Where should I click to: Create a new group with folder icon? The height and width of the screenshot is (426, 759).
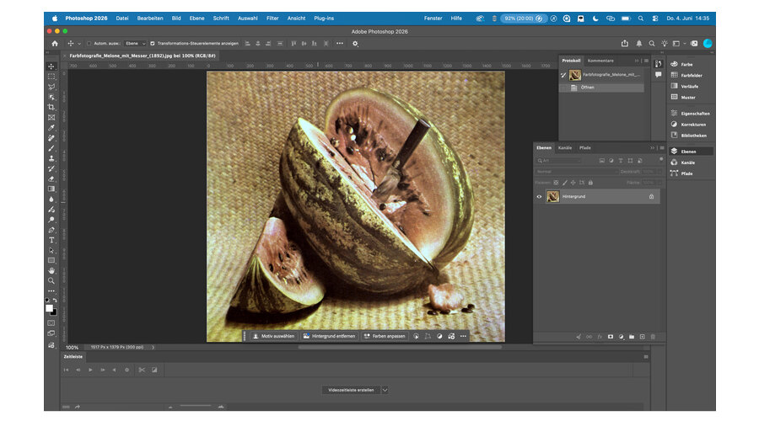[x=632, y=337]
